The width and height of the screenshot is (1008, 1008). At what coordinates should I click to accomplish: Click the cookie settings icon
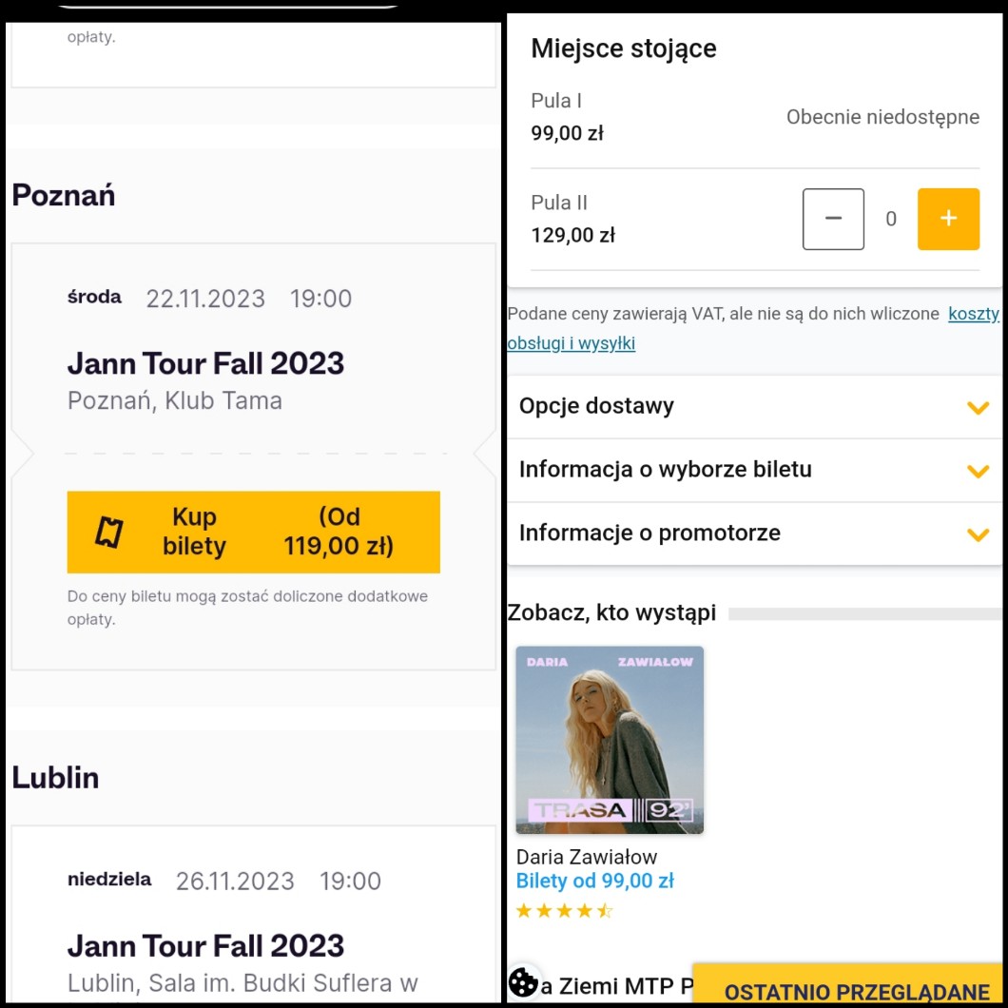523,982
